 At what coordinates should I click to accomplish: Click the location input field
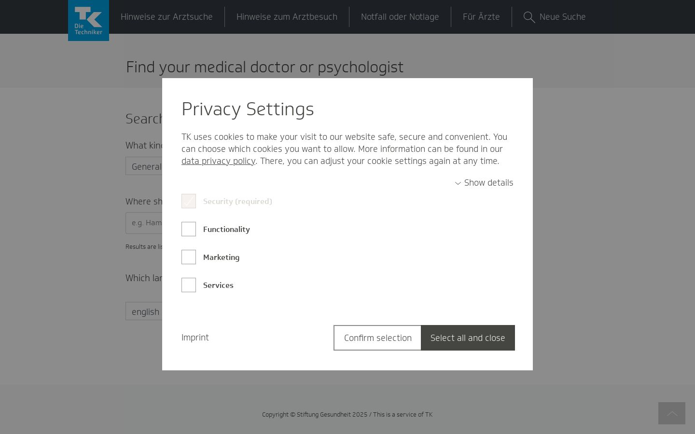144,223
